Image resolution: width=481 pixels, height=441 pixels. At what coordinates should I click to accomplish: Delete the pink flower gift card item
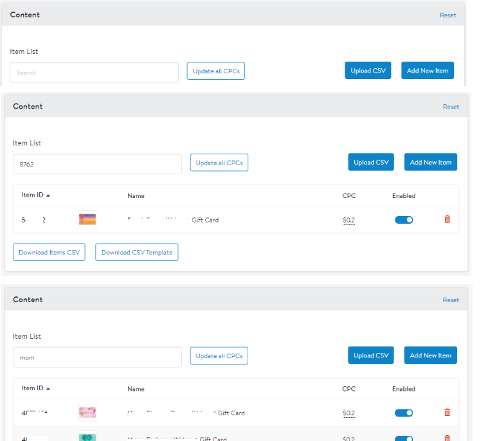click(448, 413)
